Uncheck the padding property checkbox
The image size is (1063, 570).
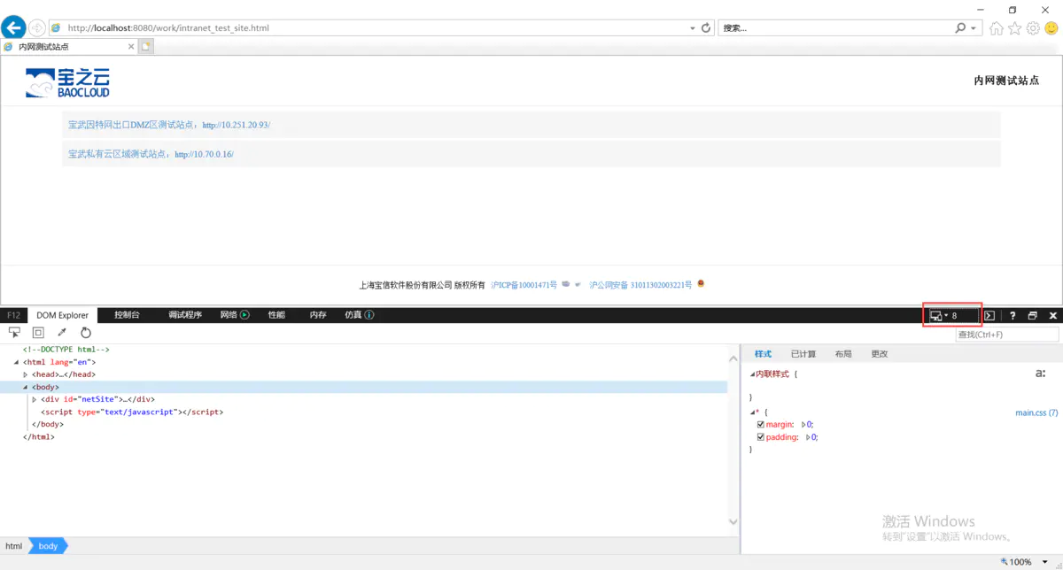coord(761,437)
